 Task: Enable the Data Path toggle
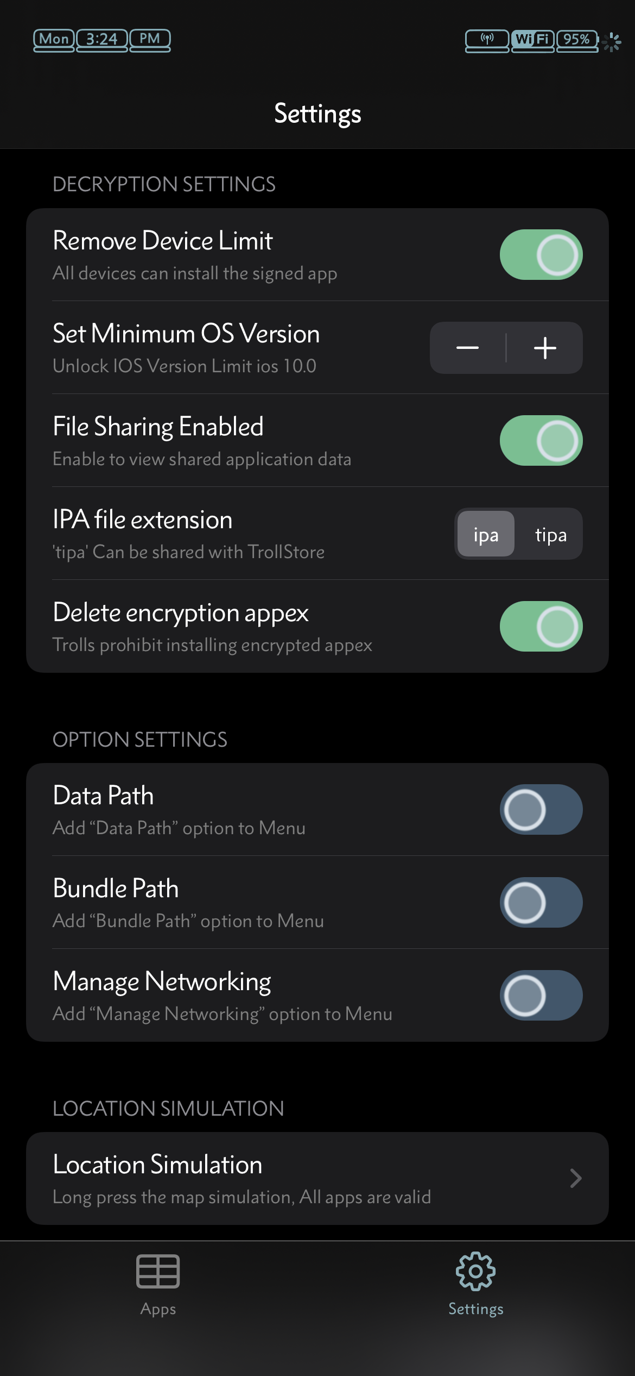pos(541,809)
